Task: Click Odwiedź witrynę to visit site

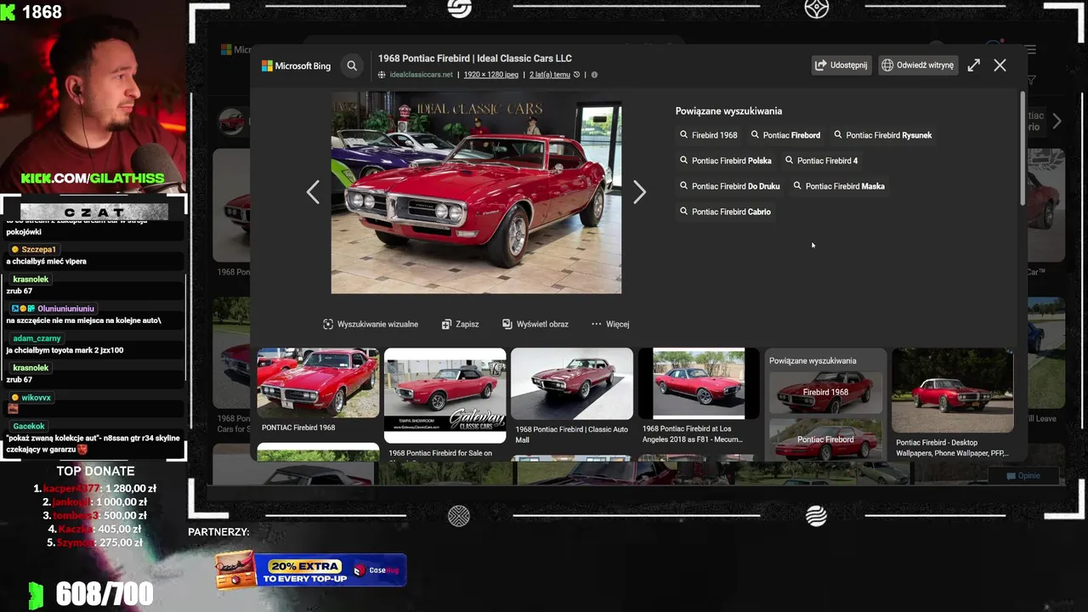Action: 918,65
